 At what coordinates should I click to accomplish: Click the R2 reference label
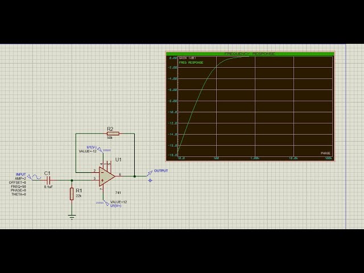coord(110,129)
